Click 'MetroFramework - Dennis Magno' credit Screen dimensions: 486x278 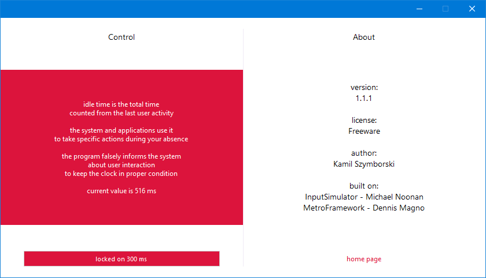[x=364, y=208]
